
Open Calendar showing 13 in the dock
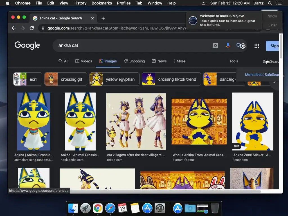pos(123,208)
